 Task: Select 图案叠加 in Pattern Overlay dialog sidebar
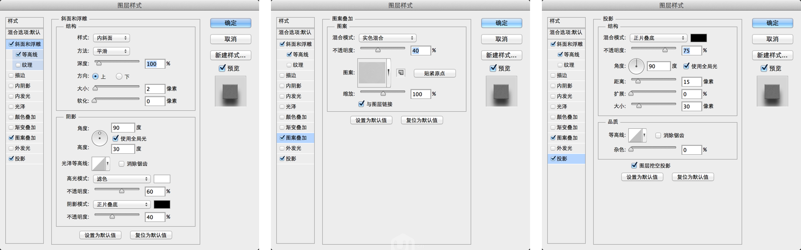(296, 138)
